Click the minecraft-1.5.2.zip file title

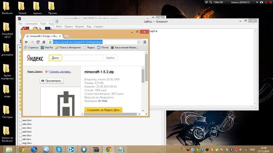(x=99, y=72)
